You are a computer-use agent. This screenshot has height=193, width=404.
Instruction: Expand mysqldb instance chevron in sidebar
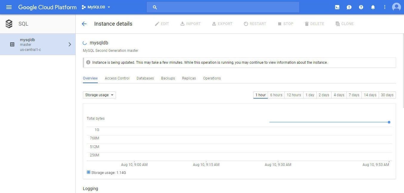tap(70, 44)
